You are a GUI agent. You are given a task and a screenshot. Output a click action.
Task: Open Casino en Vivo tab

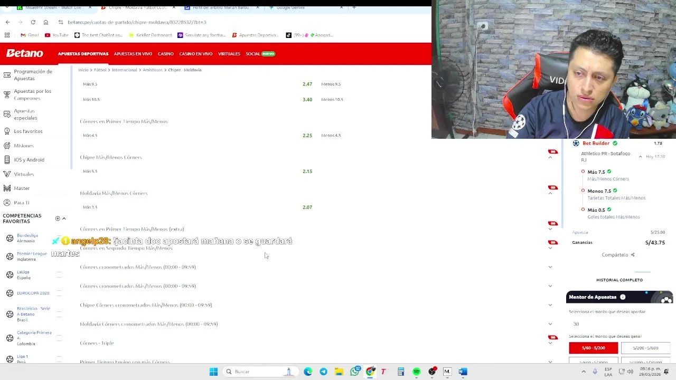(x=195, y=54)
